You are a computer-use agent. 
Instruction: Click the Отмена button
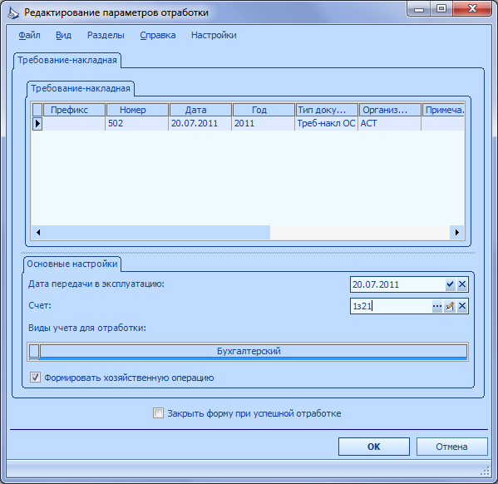[451, 447]
